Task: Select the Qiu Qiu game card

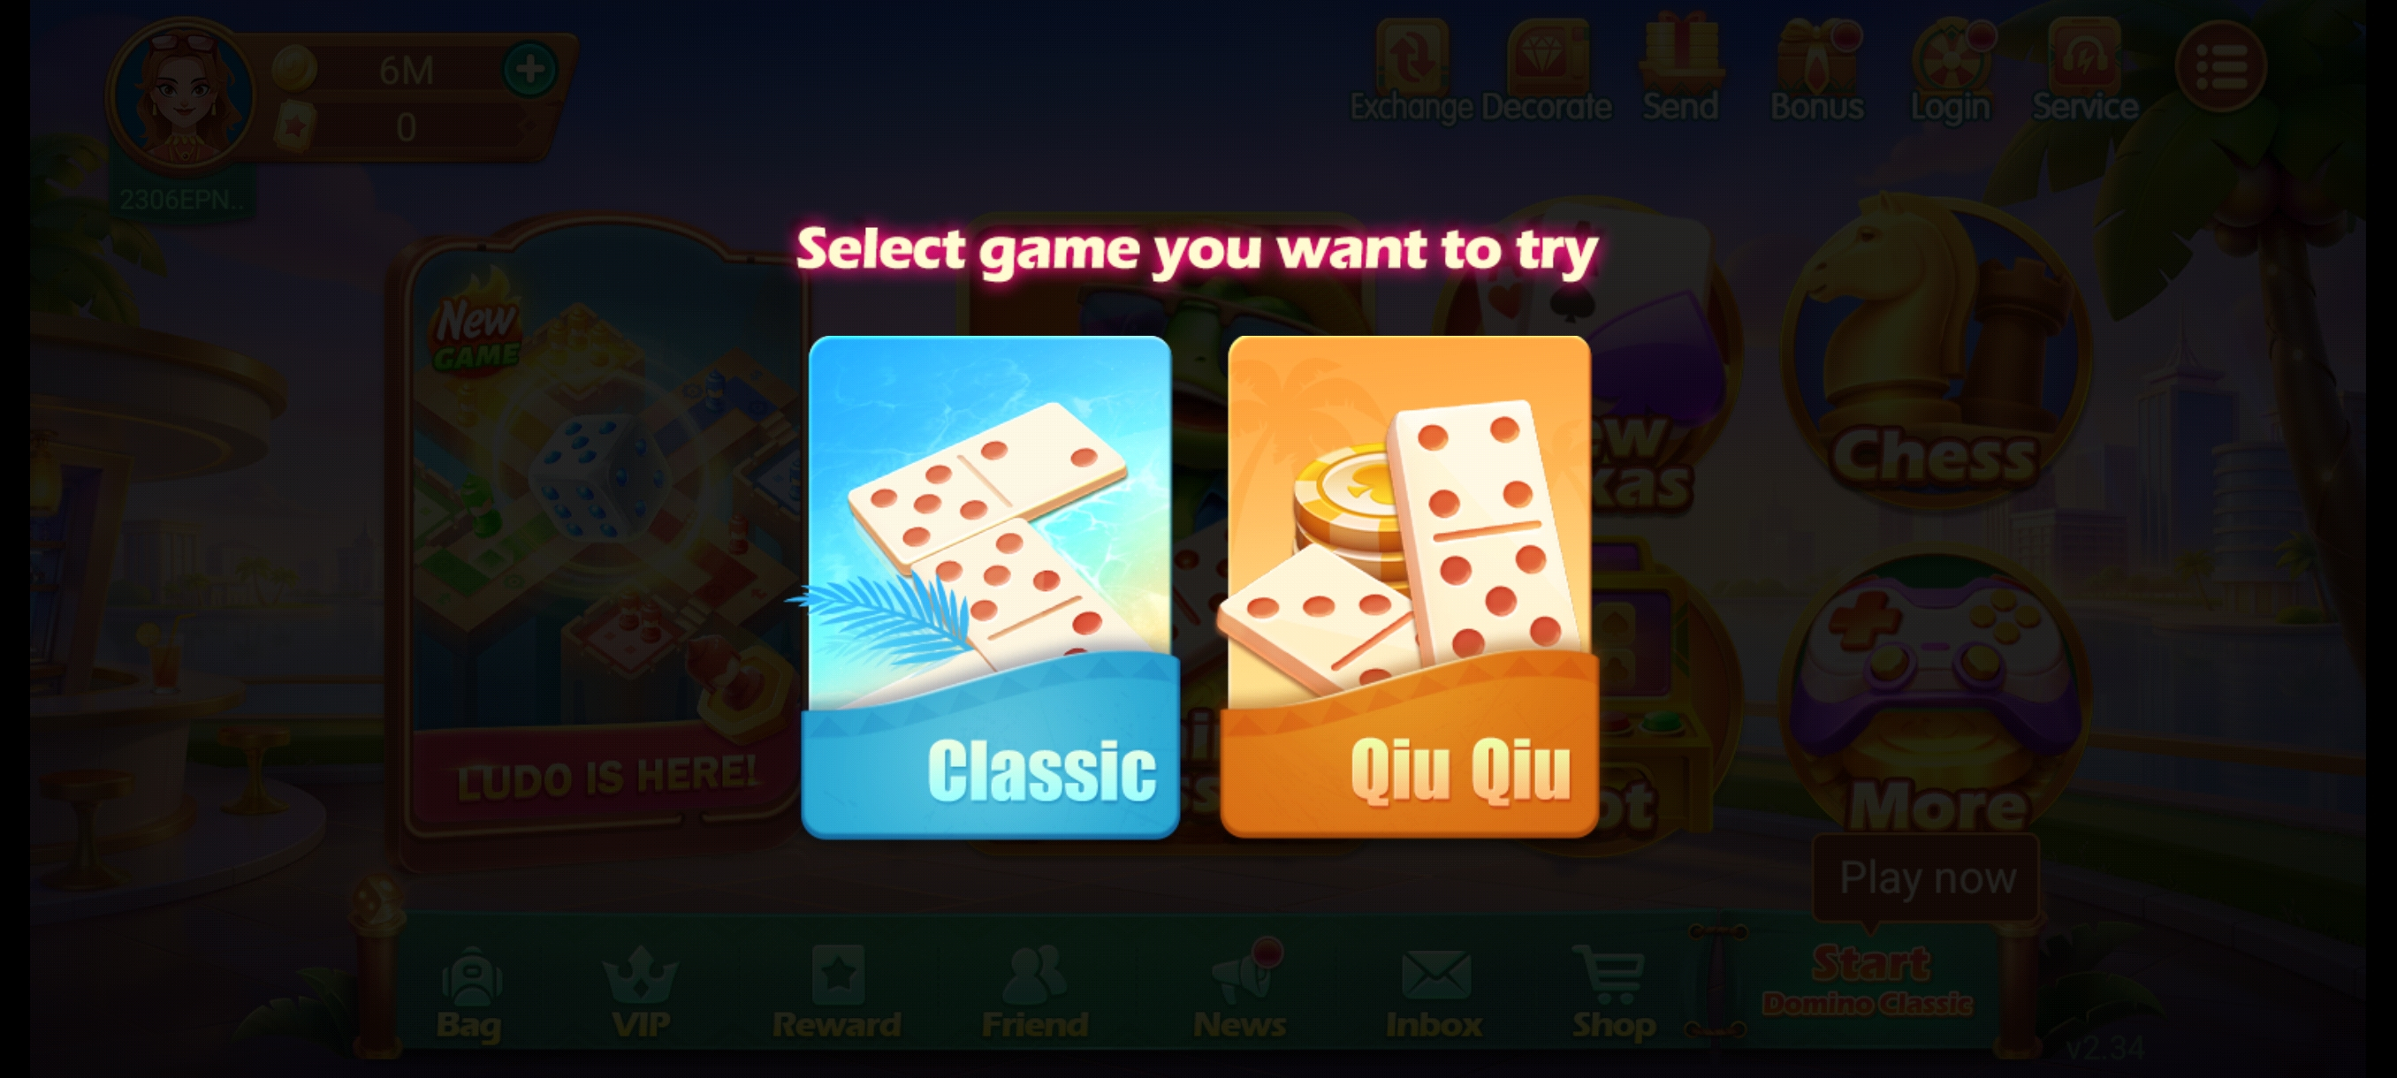Action: (1409, 587)
